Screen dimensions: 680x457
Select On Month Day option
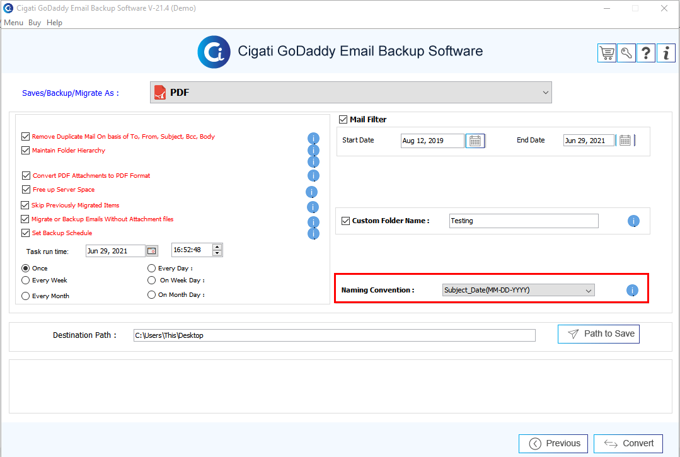point(151,295)
